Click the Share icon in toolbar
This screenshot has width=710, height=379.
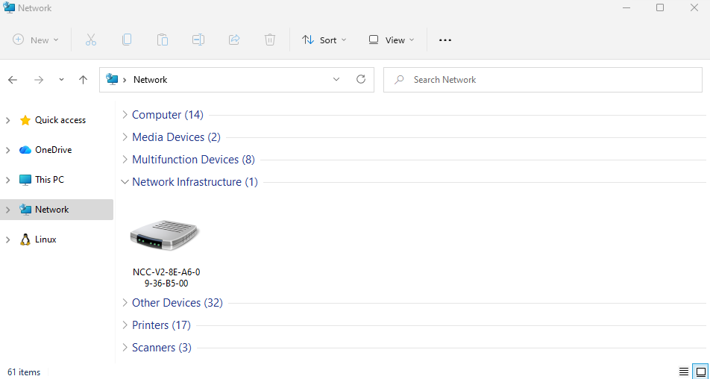(x=234, y=40)
